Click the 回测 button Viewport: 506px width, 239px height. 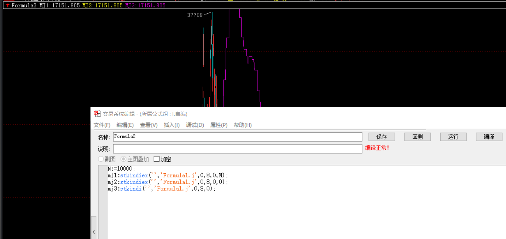click(418, 137)
